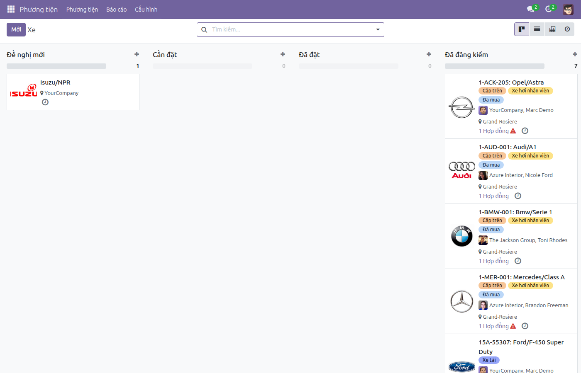Open 1 Hợp đồng link on BMW card
The height and width of the screenshot is (373, 581).
pyautogui.click(x=493, y=261)
